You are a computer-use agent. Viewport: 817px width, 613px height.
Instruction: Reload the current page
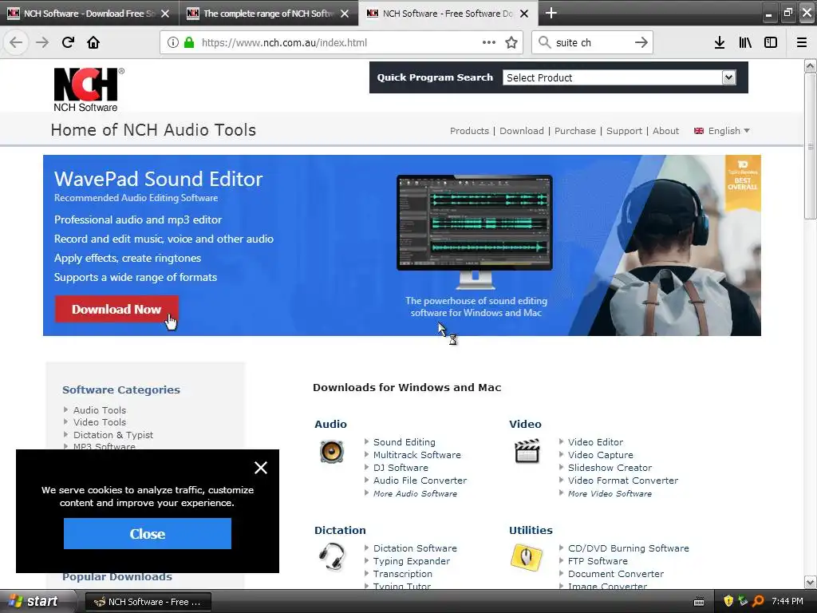[68, 42]
